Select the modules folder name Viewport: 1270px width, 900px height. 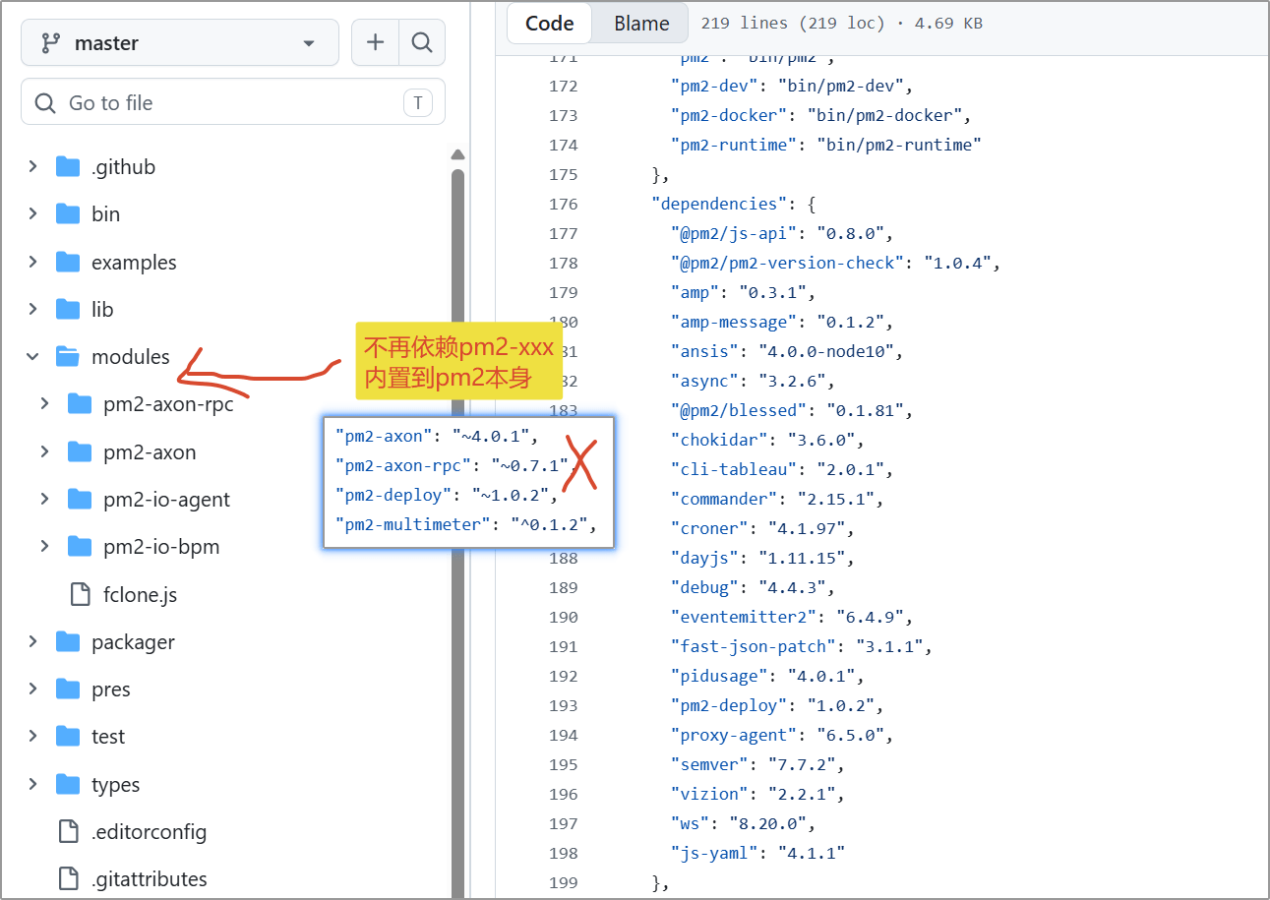point(131,356)
